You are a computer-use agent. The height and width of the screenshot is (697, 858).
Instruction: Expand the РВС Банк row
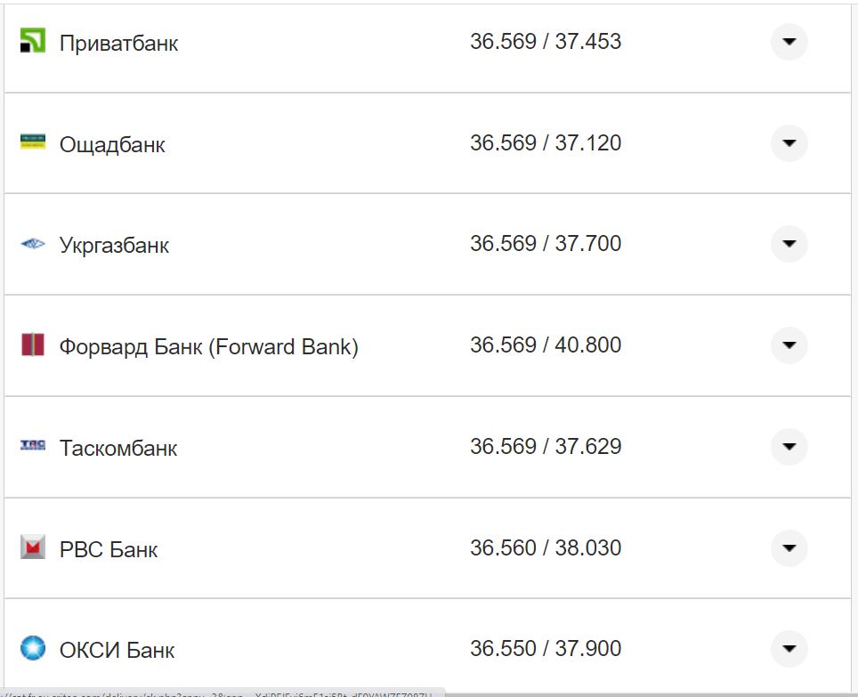click(x=789, y=547)
